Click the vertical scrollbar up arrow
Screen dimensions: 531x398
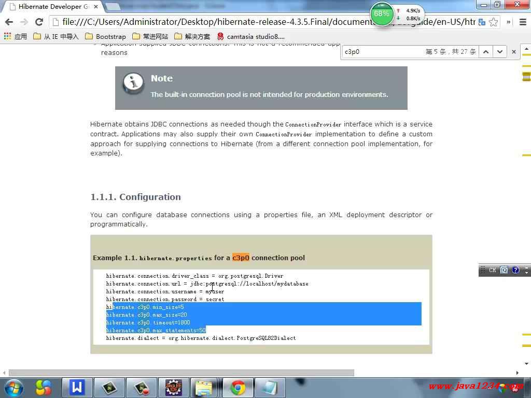(526, 49)
